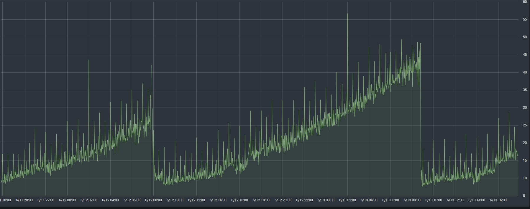Click the y-axis value 15

click(x=525, y=160)
